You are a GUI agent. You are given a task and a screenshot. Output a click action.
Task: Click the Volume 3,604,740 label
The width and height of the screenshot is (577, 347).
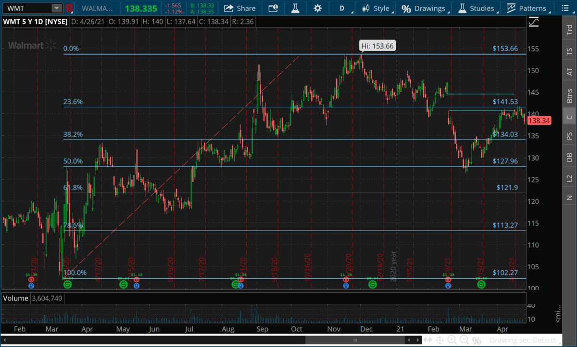33,298
